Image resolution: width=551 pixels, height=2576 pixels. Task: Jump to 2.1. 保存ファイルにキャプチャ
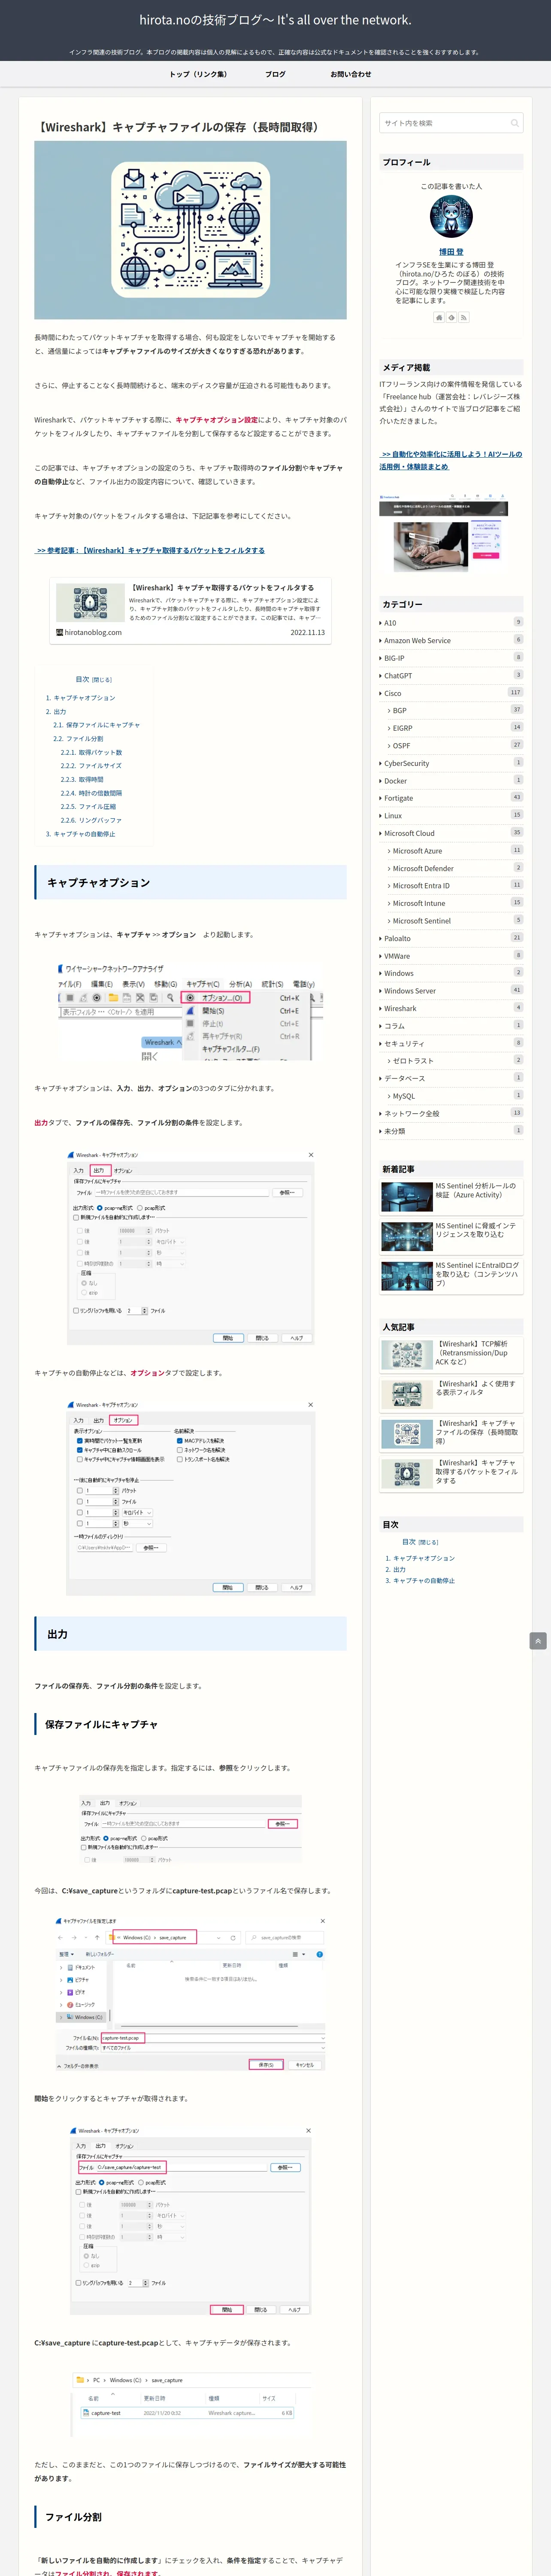(x=96, y=725)
